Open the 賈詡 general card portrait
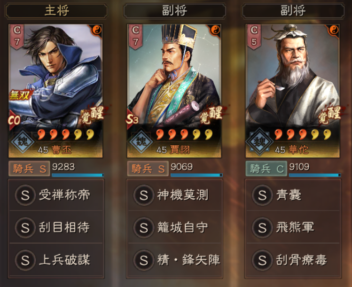Image resolution: width=352 pixels, height=287 pixels. coord(174,91)
